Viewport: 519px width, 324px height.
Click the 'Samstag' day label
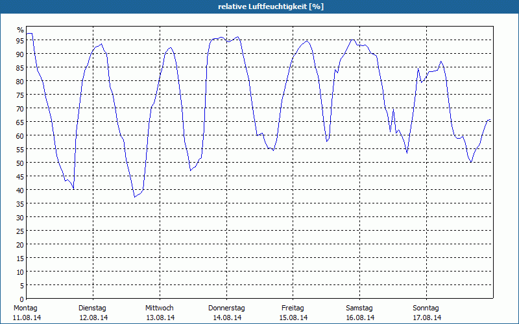[x=359, y=308]
